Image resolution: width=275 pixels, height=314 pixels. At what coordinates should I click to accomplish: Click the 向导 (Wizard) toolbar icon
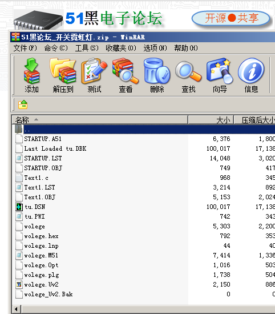(x=220, y=75)
